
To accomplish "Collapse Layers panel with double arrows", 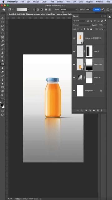I will [101, 16].
